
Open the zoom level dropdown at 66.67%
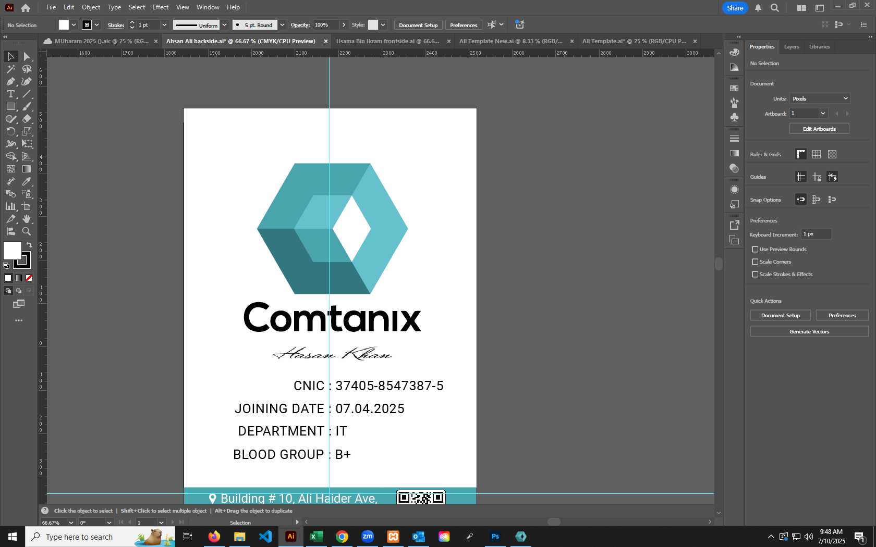coord(71,523)
